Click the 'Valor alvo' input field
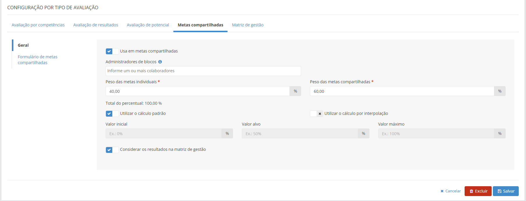 (x=300, y=134)
